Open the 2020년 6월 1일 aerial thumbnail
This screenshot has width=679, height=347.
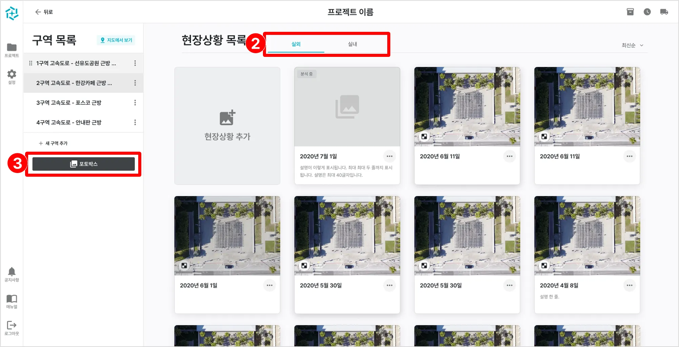tap(227, 236)
